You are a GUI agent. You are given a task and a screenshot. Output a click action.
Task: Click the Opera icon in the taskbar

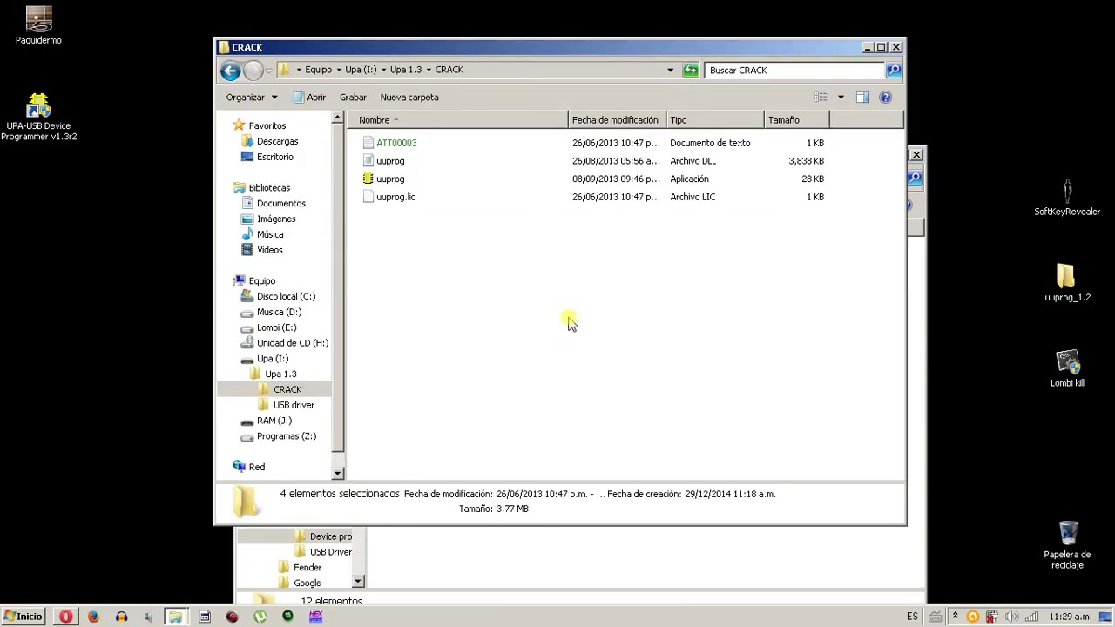[65, 617]
